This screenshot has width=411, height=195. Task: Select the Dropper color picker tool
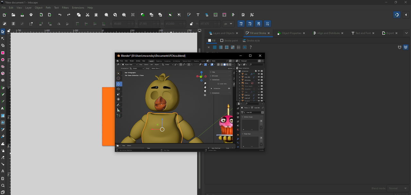(3, 130)
